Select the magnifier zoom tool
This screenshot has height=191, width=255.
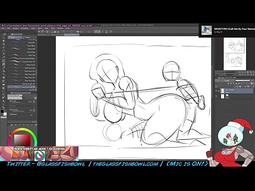tap(4, 37)
